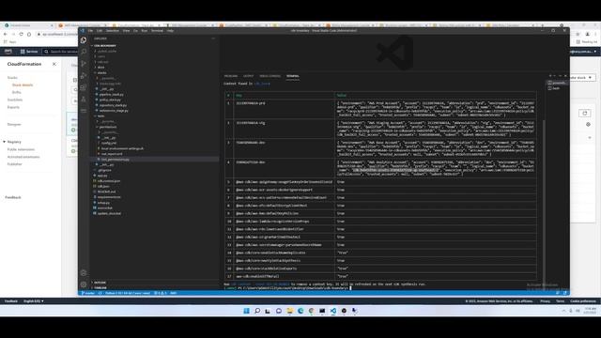This screenshot has width=601, height=338.
Task: Click the Explorer panel more actions ellipsis
Action: coord(213,38)
